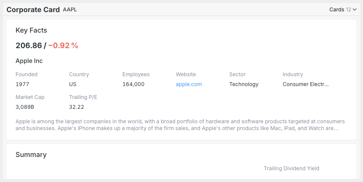Click the Corporate Card title

[33, 10]
